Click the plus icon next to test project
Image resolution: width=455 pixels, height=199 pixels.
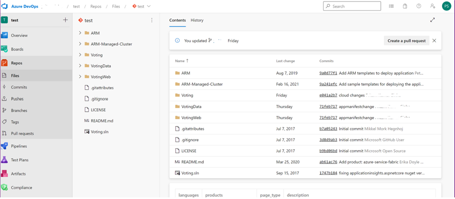tap(65, 20)
